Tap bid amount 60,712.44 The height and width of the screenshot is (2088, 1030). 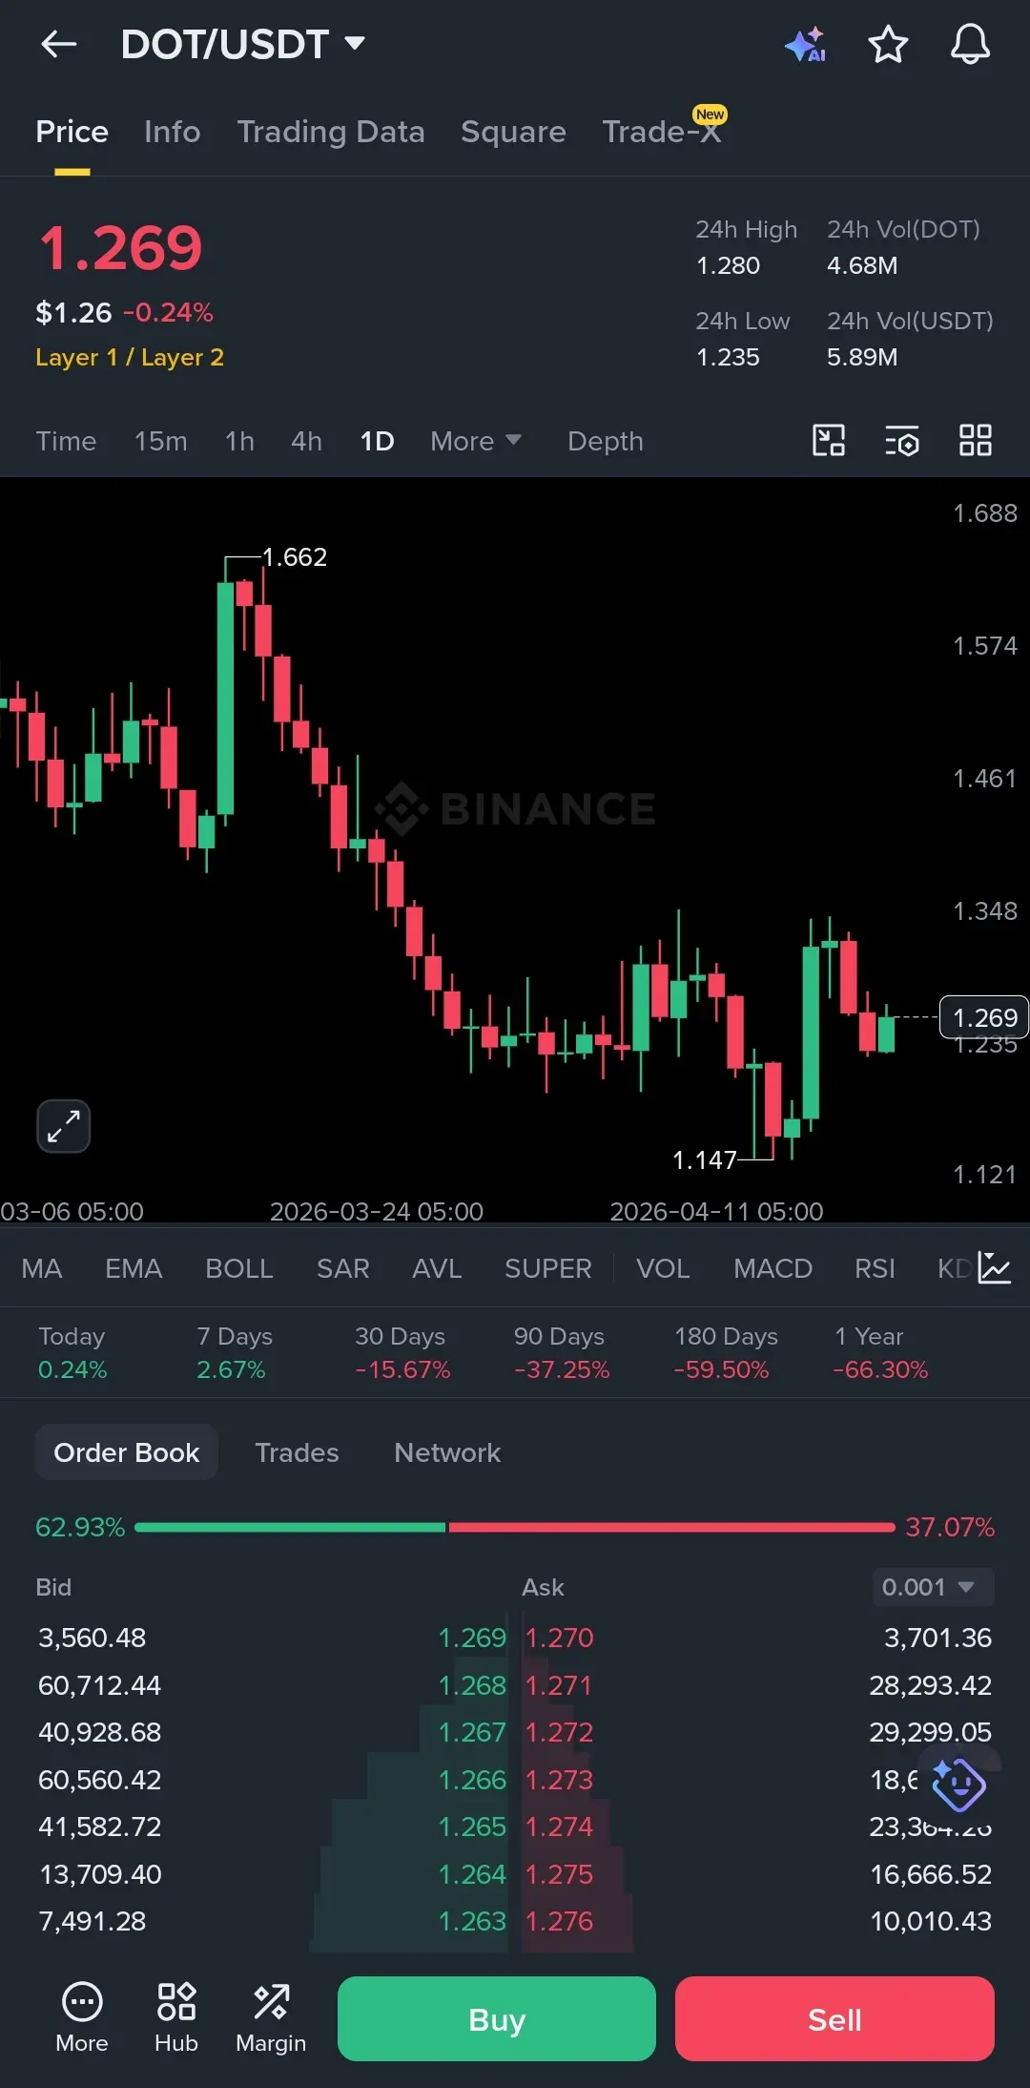click(99, 1685)
